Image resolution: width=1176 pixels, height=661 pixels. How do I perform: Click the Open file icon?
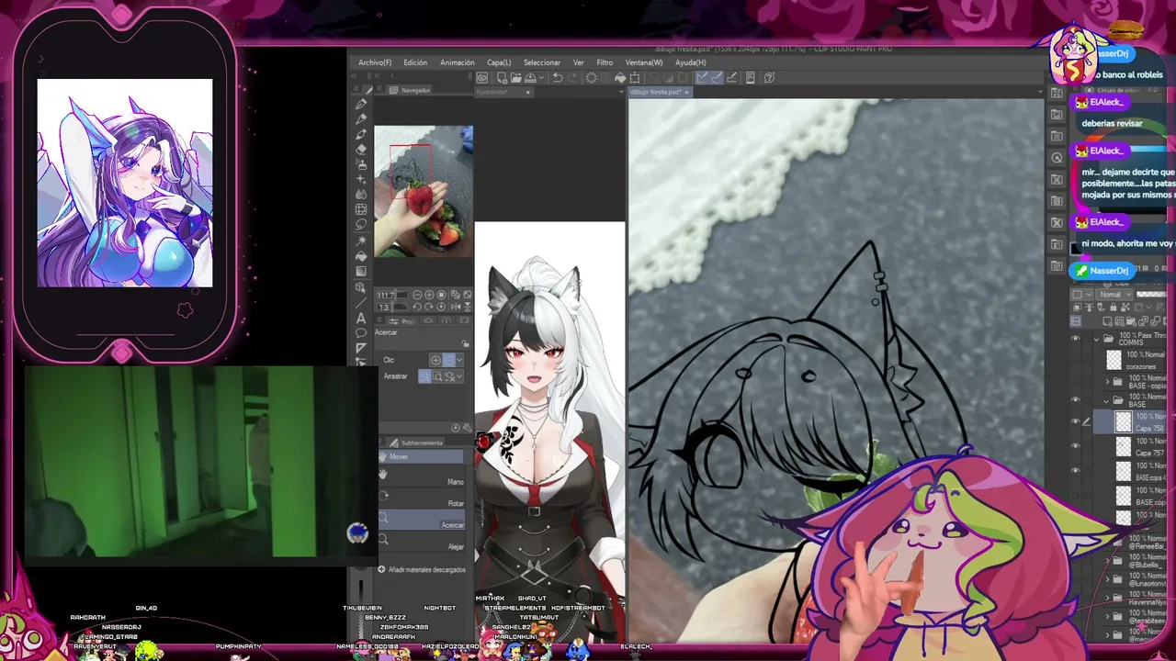(x=516, y=78)
